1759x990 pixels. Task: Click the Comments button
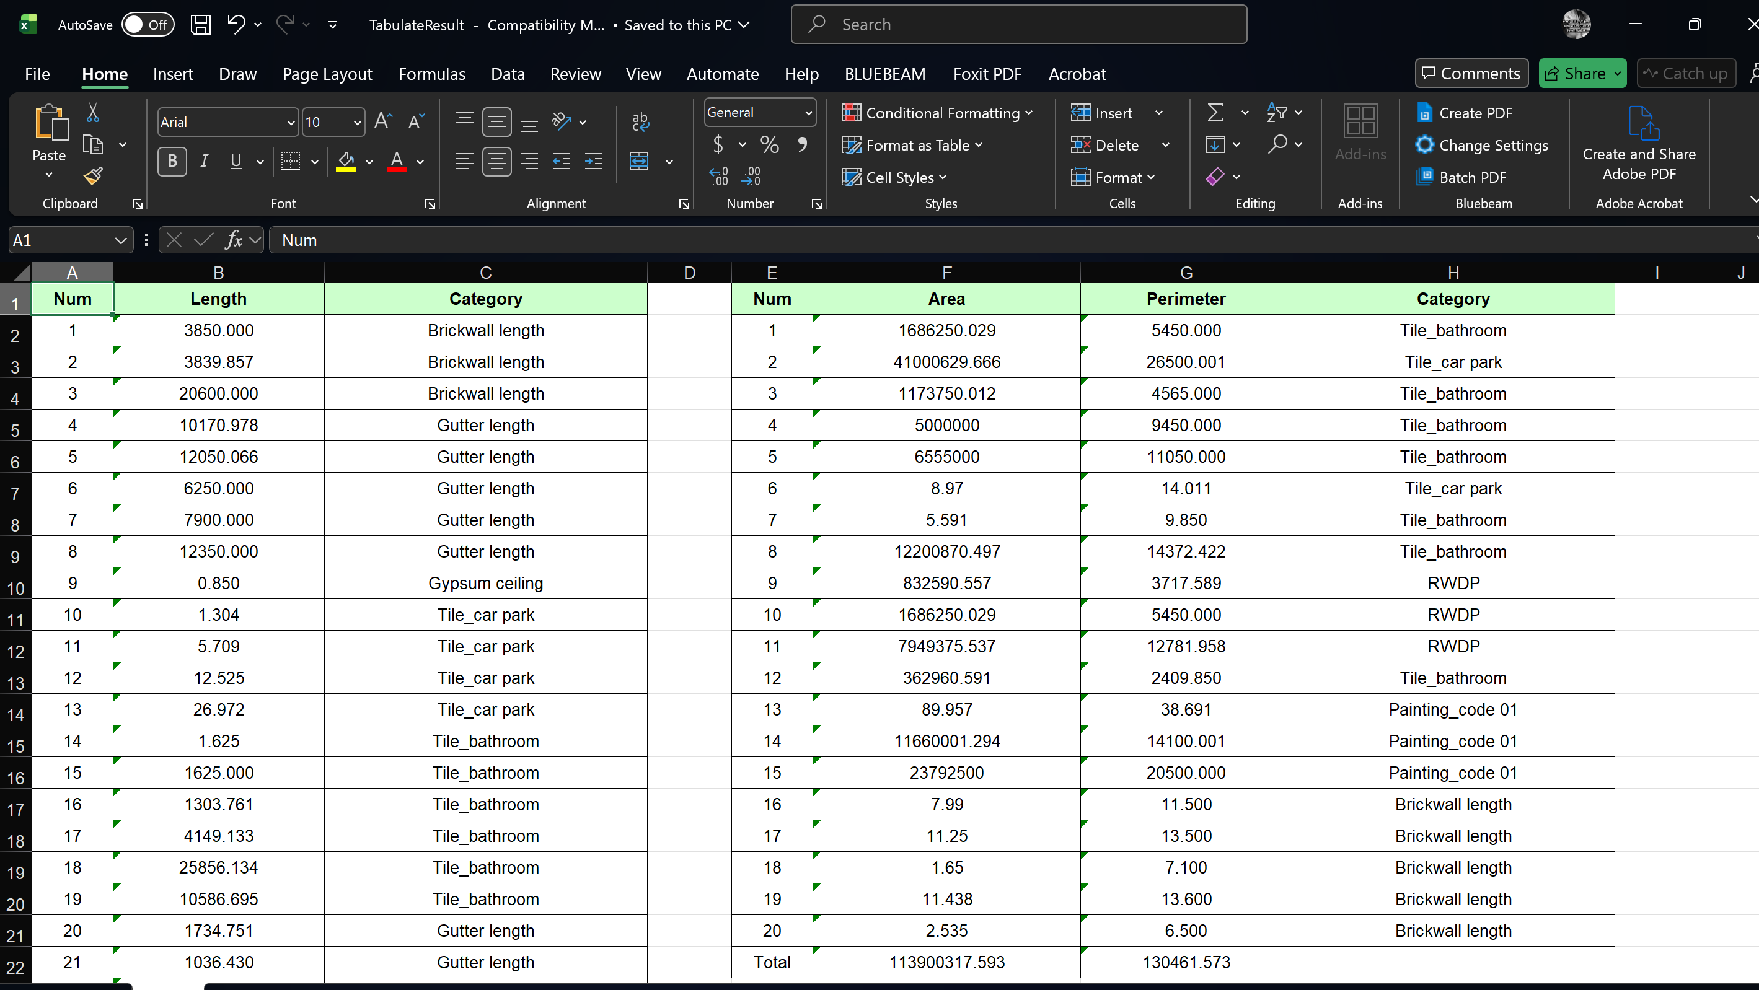pos(1471,74)
